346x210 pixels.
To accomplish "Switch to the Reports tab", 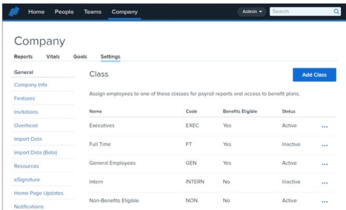I will point(23,57).
